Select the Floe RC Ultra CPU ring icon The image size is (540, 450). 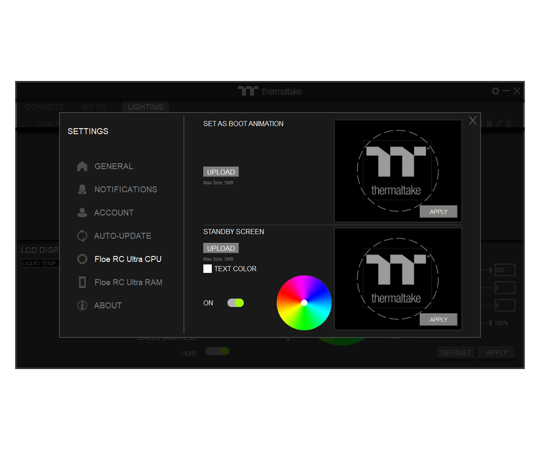[x=82, y=259]
